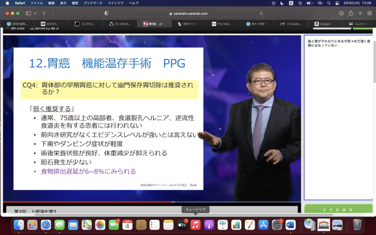Click the Safari sidebar toggle icon

pyautogui.click(x=28, y=13)
